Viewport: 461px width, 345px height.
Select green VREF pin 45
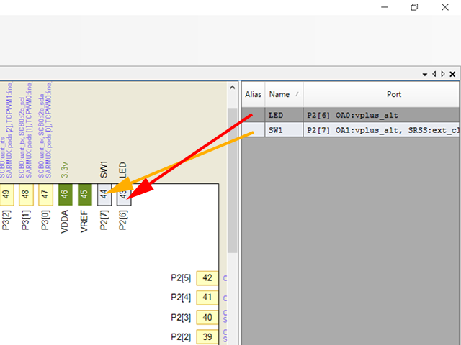85,195
